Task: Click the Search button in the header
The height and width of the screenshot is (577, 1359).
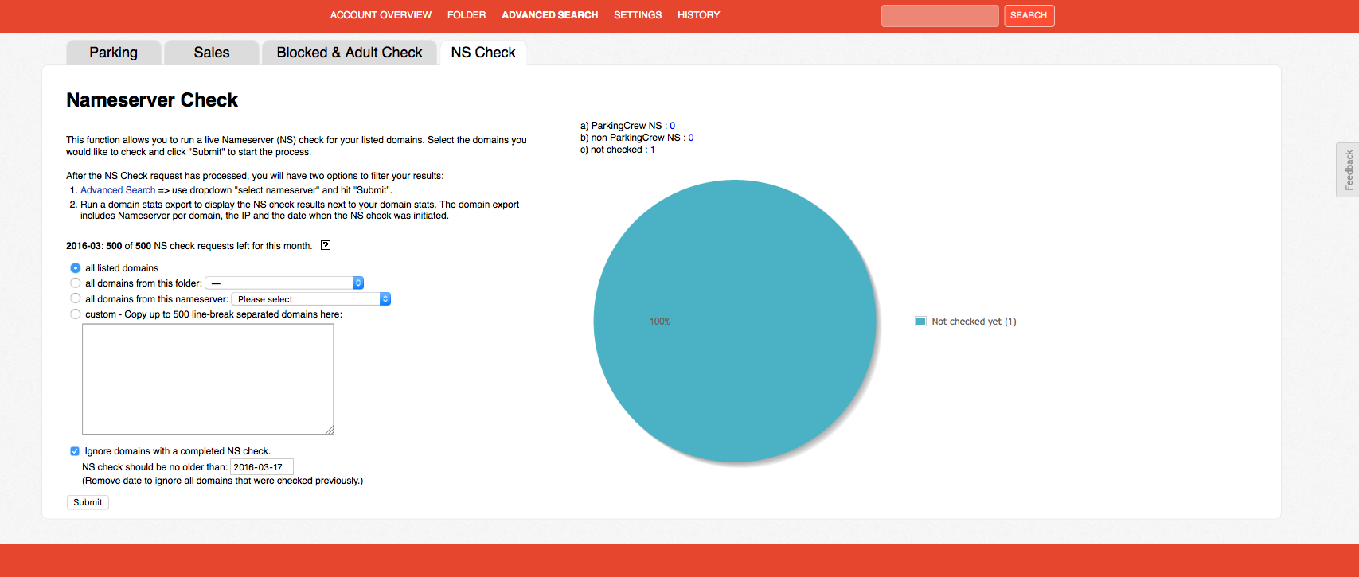Action: [1029, 15]
